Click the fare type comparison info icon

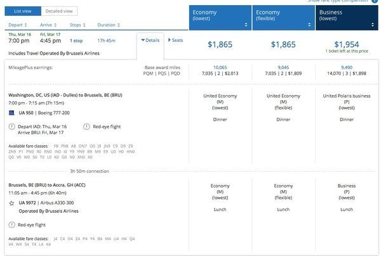pos(377,1)
